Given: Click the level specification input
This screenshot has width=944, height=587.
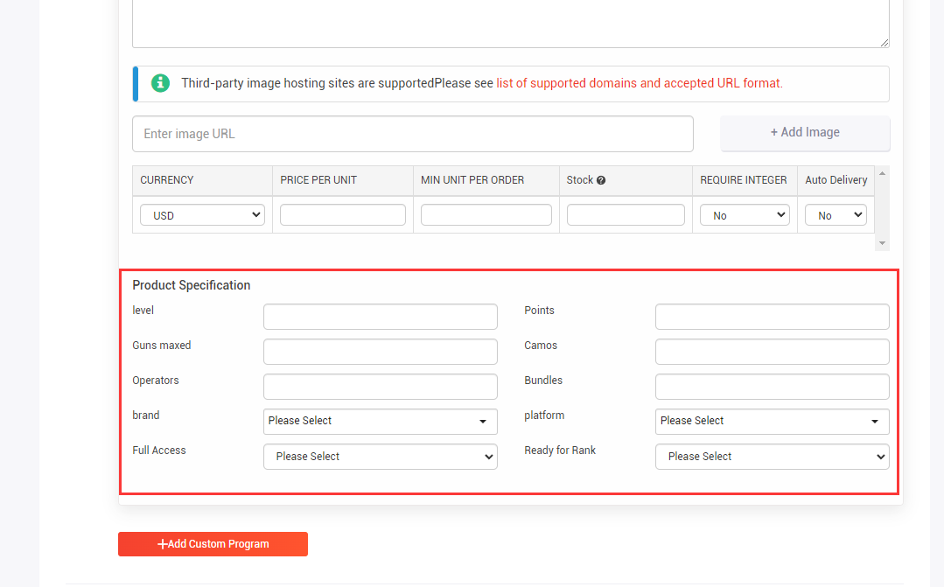Looking at the screenshot, I should point(380,317).
